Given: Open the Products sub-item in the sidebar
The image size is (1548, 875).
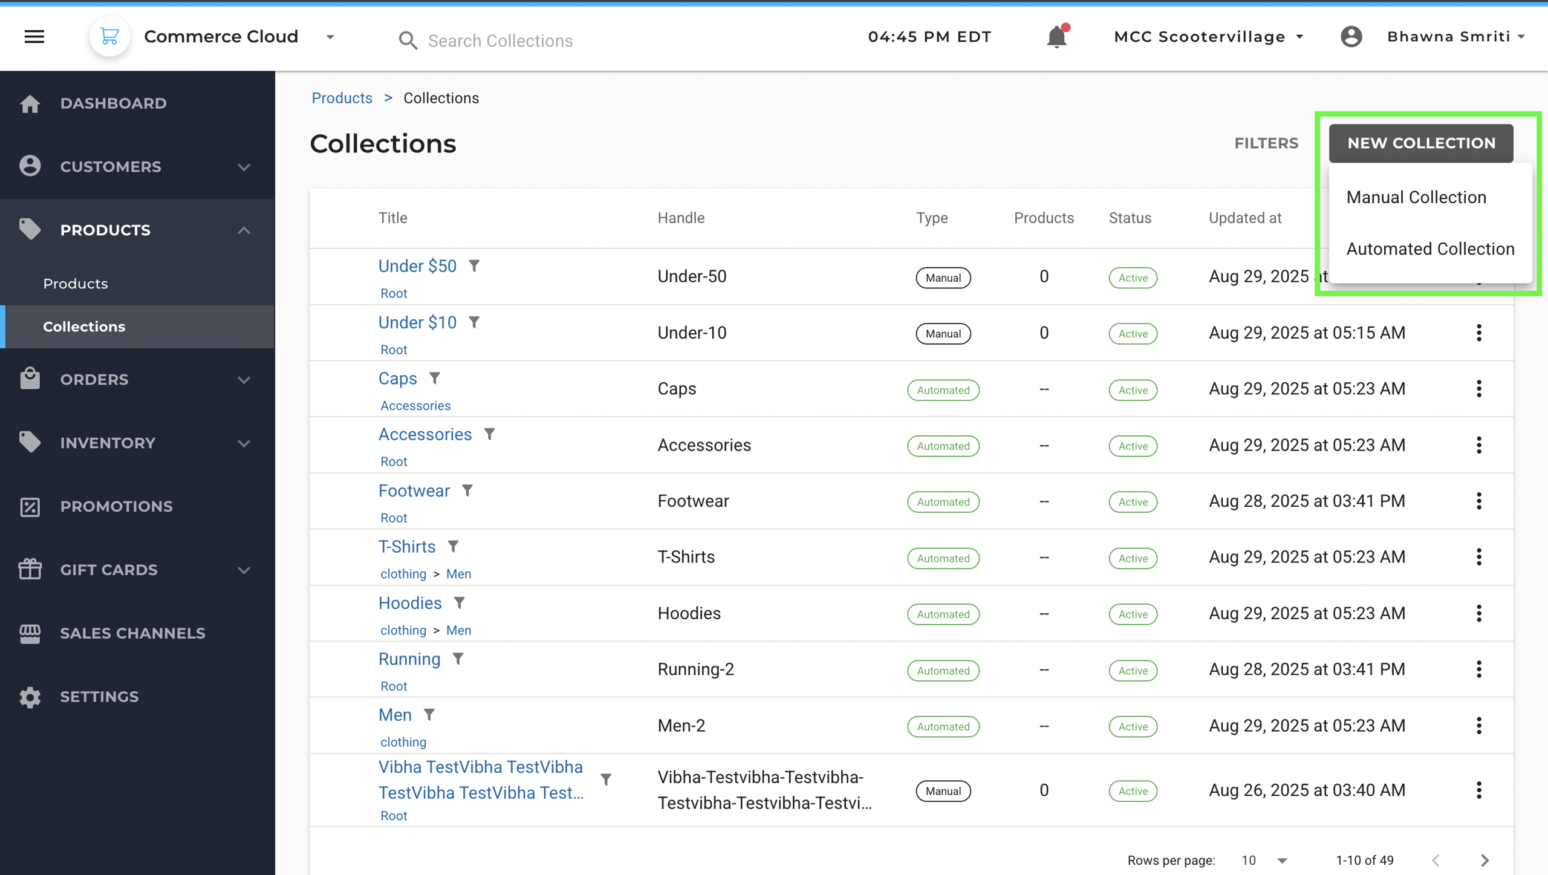Looking at the screenshot, I should [76, 284].
